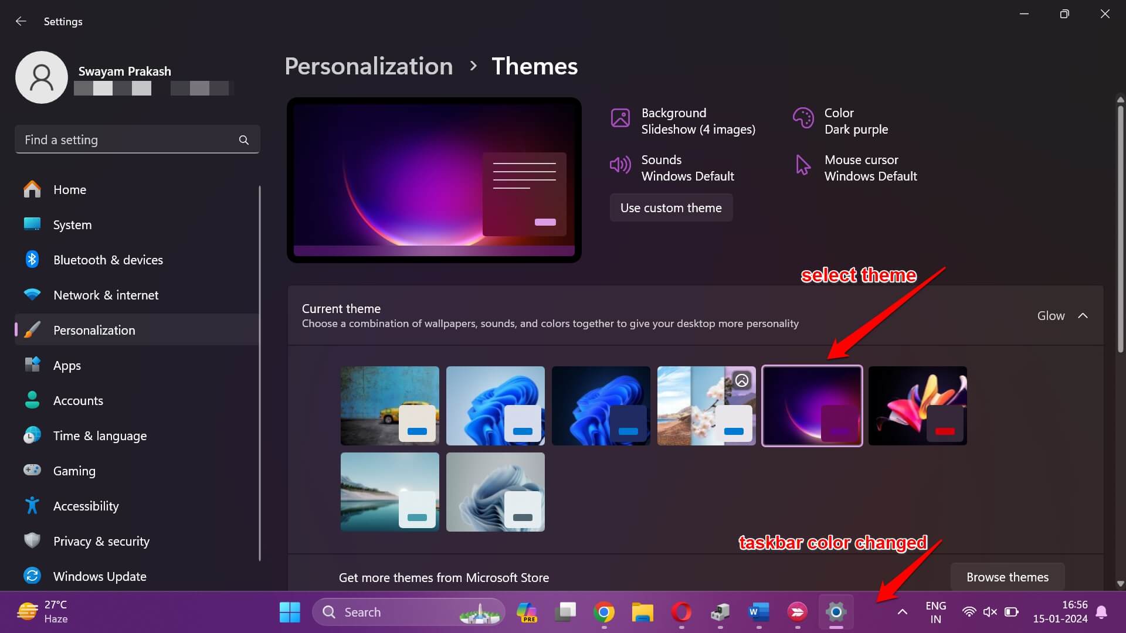The width and height of the screenshot is (1126, 633).
Task: Click the Settings gear in the taskbar
Action: point(836,612)
